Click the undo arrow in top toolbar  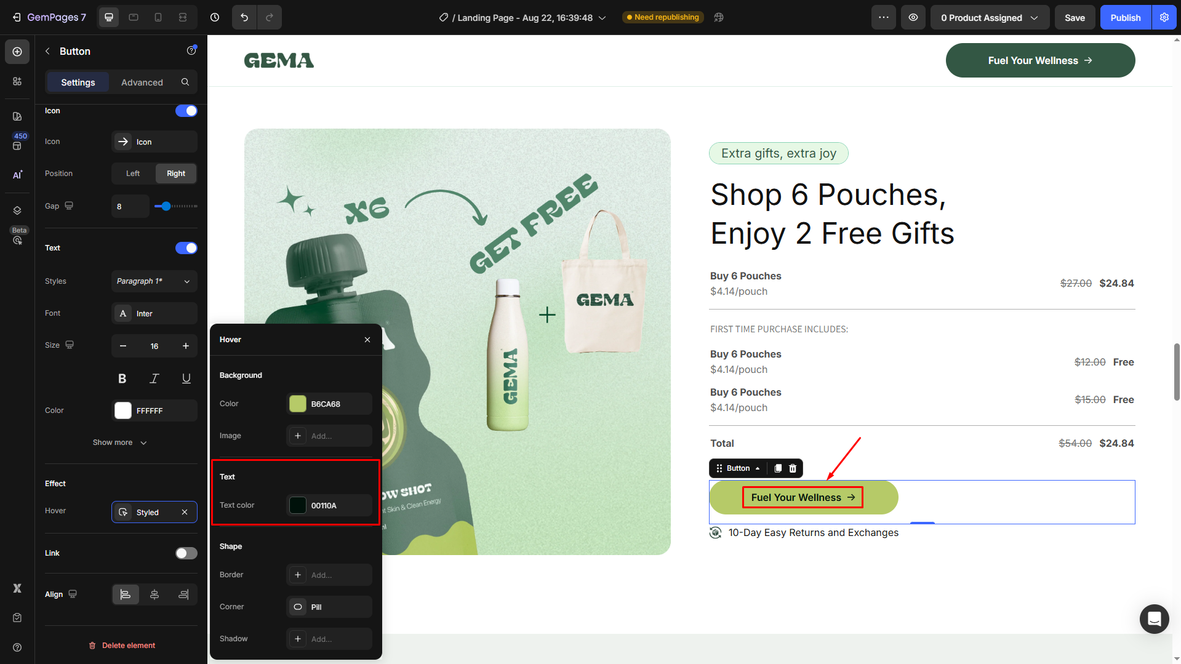click(x=244, y=17)
